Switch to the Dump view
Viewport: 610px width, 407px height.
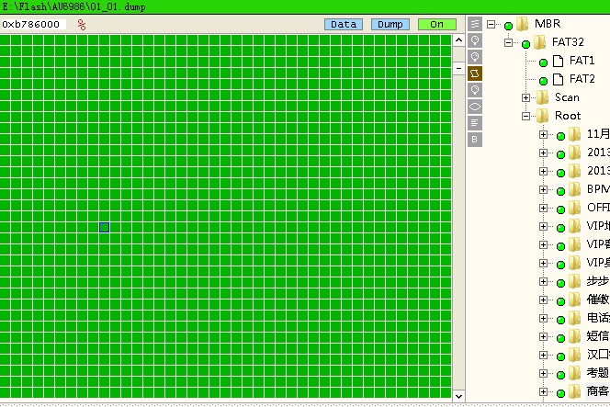click(390, 25)
